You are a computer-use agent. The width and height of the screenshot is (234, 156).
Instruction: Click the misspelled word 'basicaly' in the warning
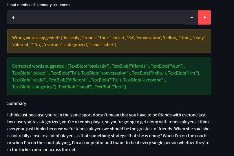[x=72, y=38]
